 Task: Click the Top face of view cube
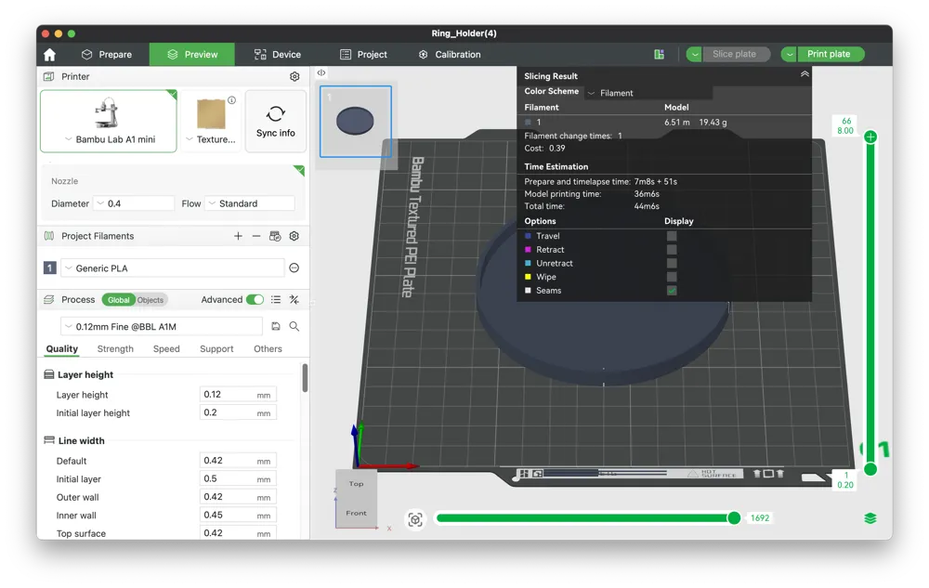tap(356, 484)
